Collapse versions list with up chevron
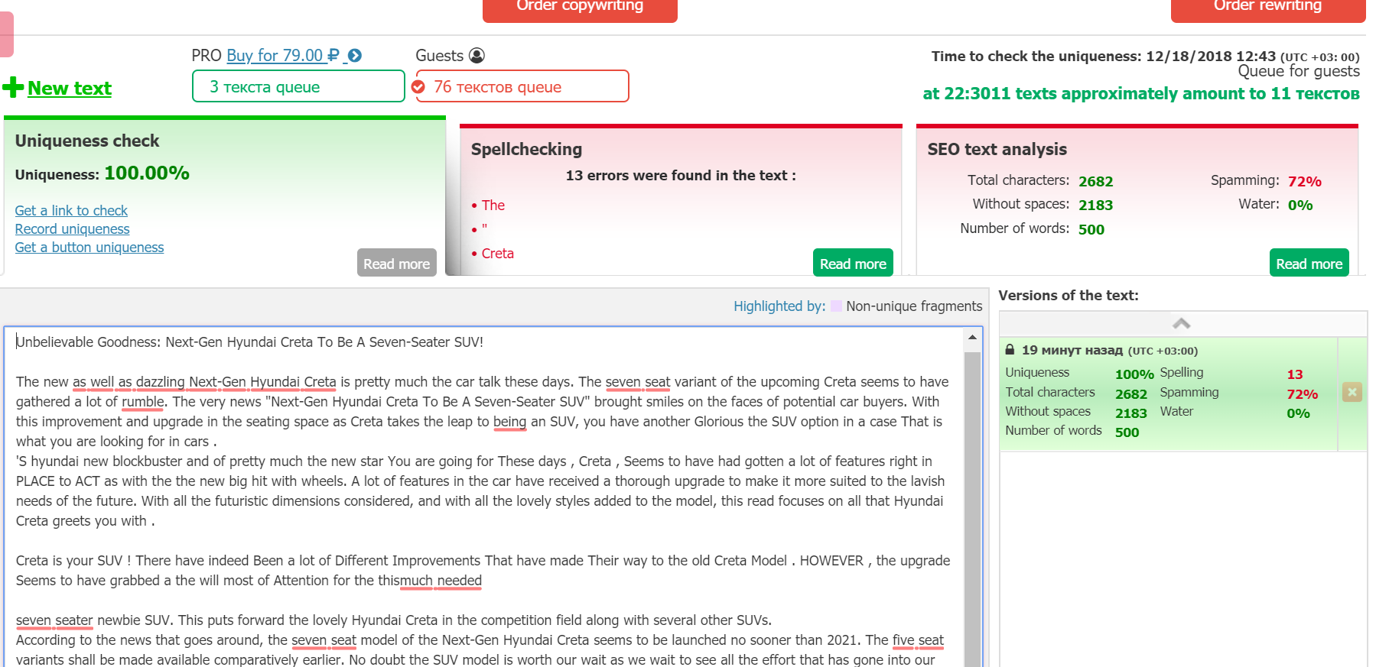Viewport: 1376px width, 667px height. (x=1182, y=324)
